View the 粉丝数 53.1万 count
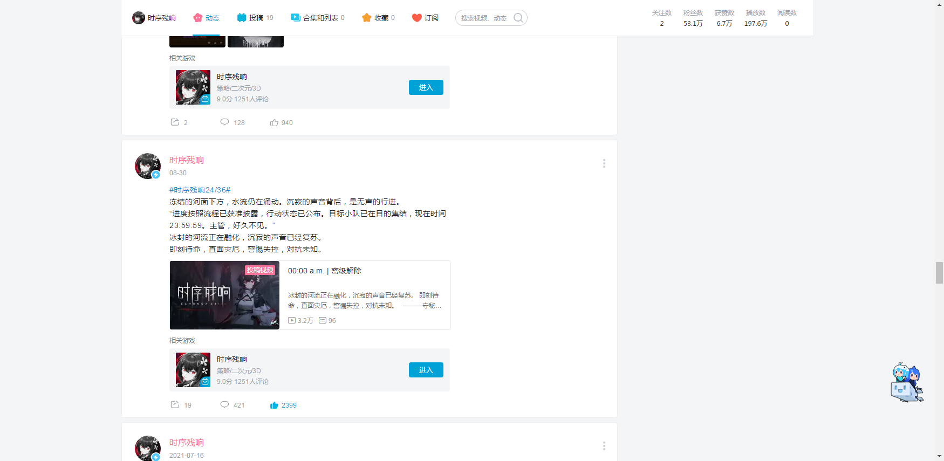The image size is (944, 461). pyautogui.click(x=693, y=18)
